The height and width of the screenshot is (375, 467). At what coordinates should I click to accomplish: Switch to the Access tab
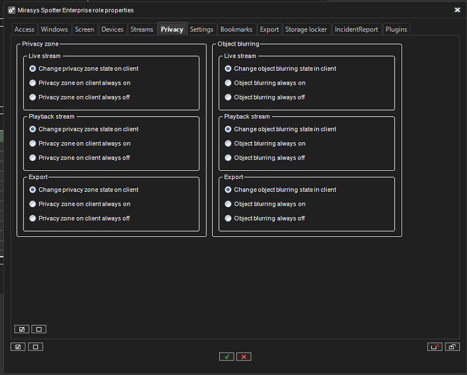(x=25, y=29)
